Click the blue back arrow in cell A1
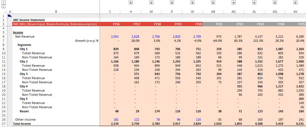Image resolution: width=306 pixels, height=127 pixels. pyautogui.click(x=9, y=16)
